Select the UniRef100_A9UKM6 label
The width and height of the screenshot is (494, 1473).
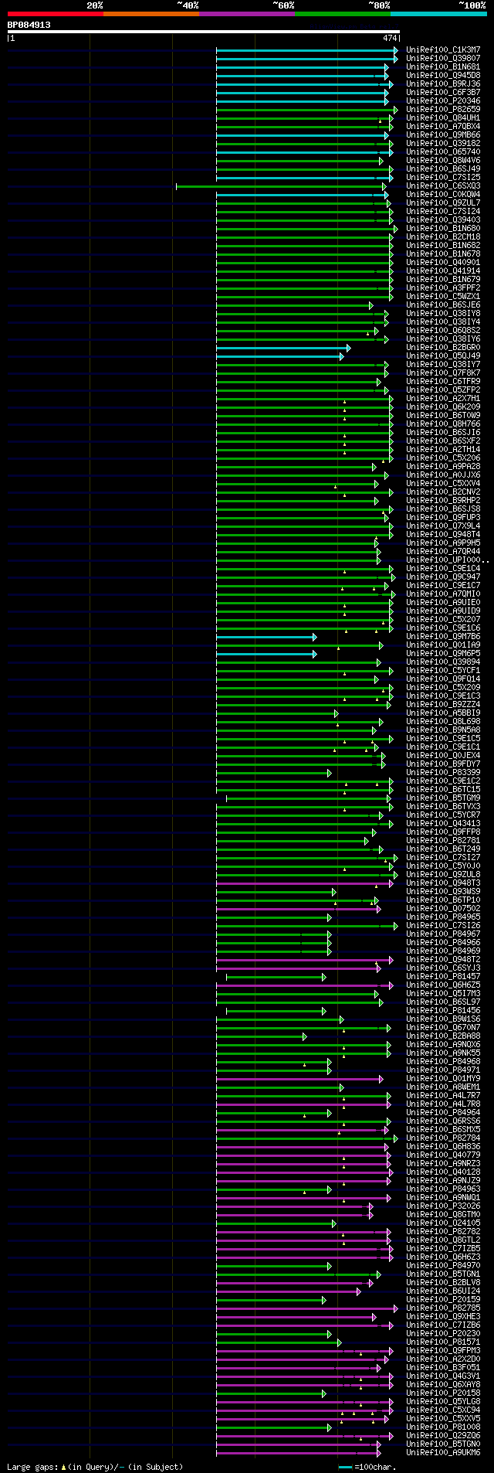tap(443, 1452)
